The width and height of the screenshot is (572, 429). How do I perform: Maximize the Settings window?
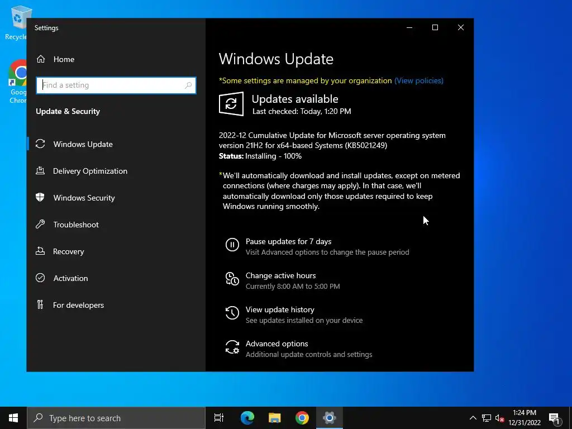click(x=435, y=28)
